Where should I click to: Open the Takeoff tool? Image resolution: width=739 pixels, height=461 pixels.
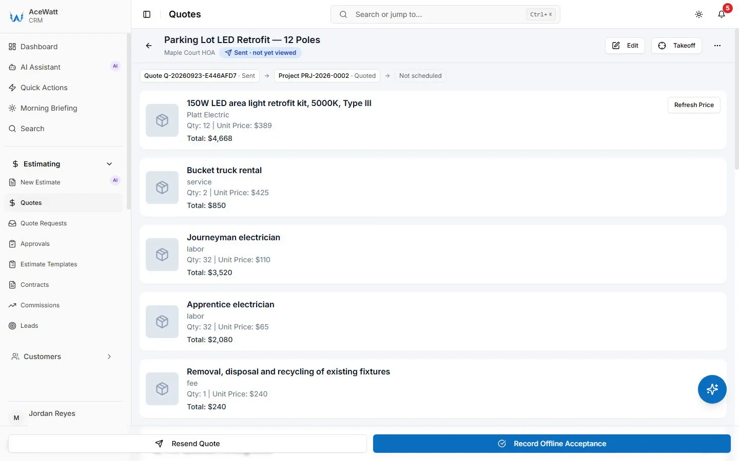click(x=676, y=46)
